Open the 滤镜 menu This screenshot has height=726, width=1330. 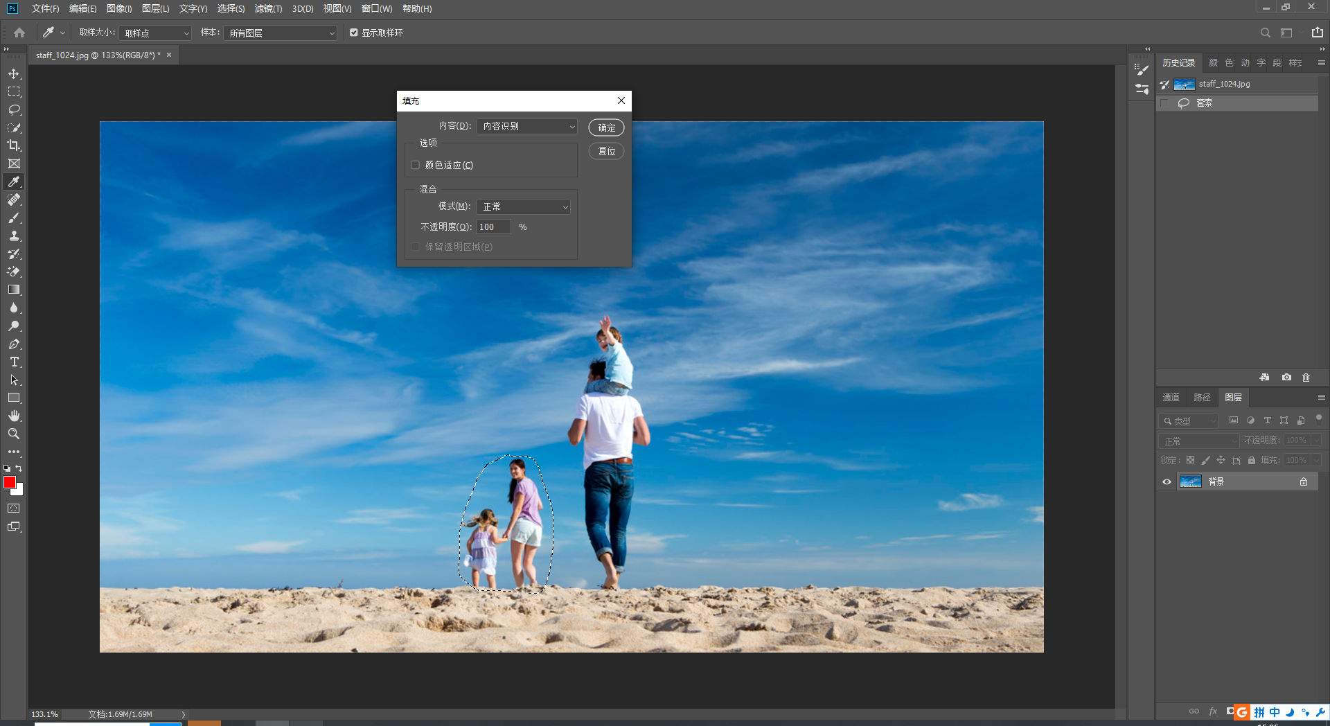268,8
